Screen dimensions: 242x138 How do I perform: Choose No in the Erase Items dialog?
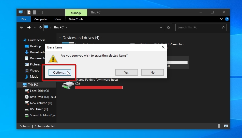pyautogui.click(x=152, y=72)
